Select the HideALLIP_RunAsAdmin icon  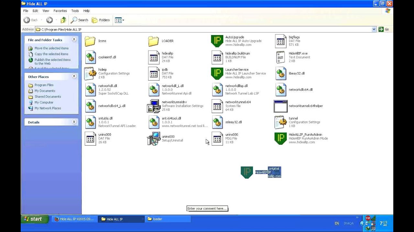click(280, 139)
